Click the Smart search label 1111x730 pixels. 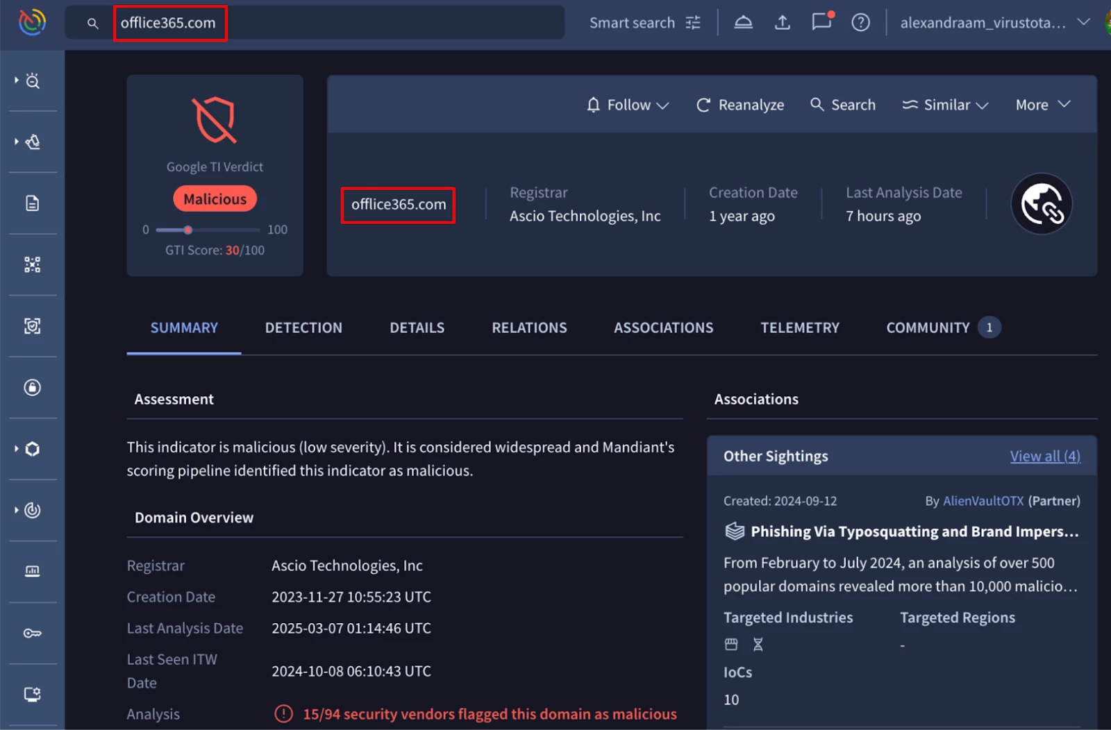click(x=632, y=23)
